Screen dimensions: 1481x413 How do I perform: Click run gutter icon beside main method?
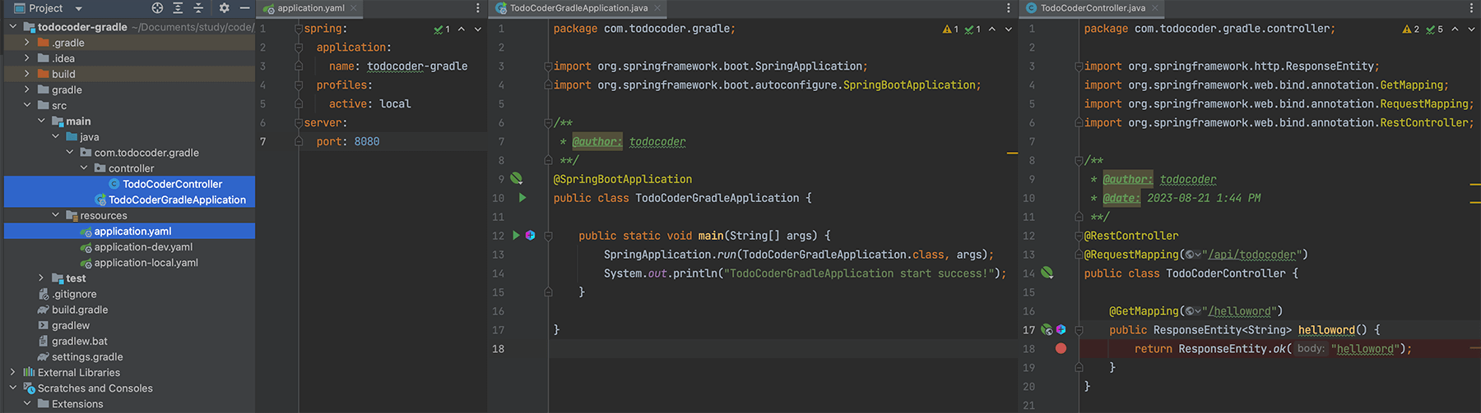point(516,236)
